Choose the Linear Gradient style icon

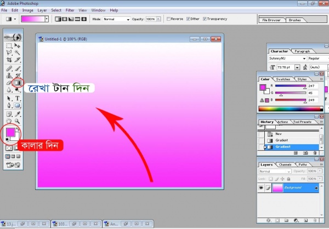point(58,19)
